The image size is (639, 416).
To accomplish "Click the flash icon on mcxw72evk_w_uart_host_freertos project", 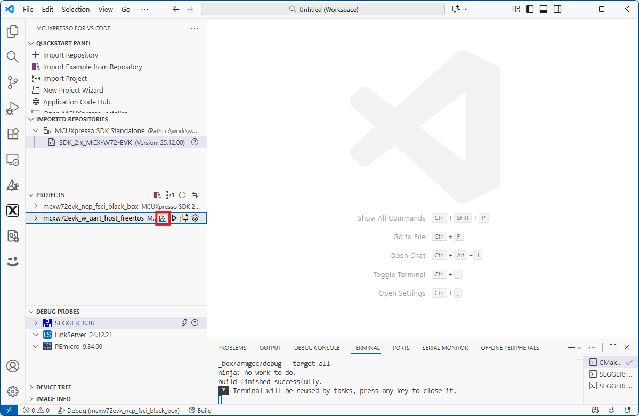I will click(163, 218).
